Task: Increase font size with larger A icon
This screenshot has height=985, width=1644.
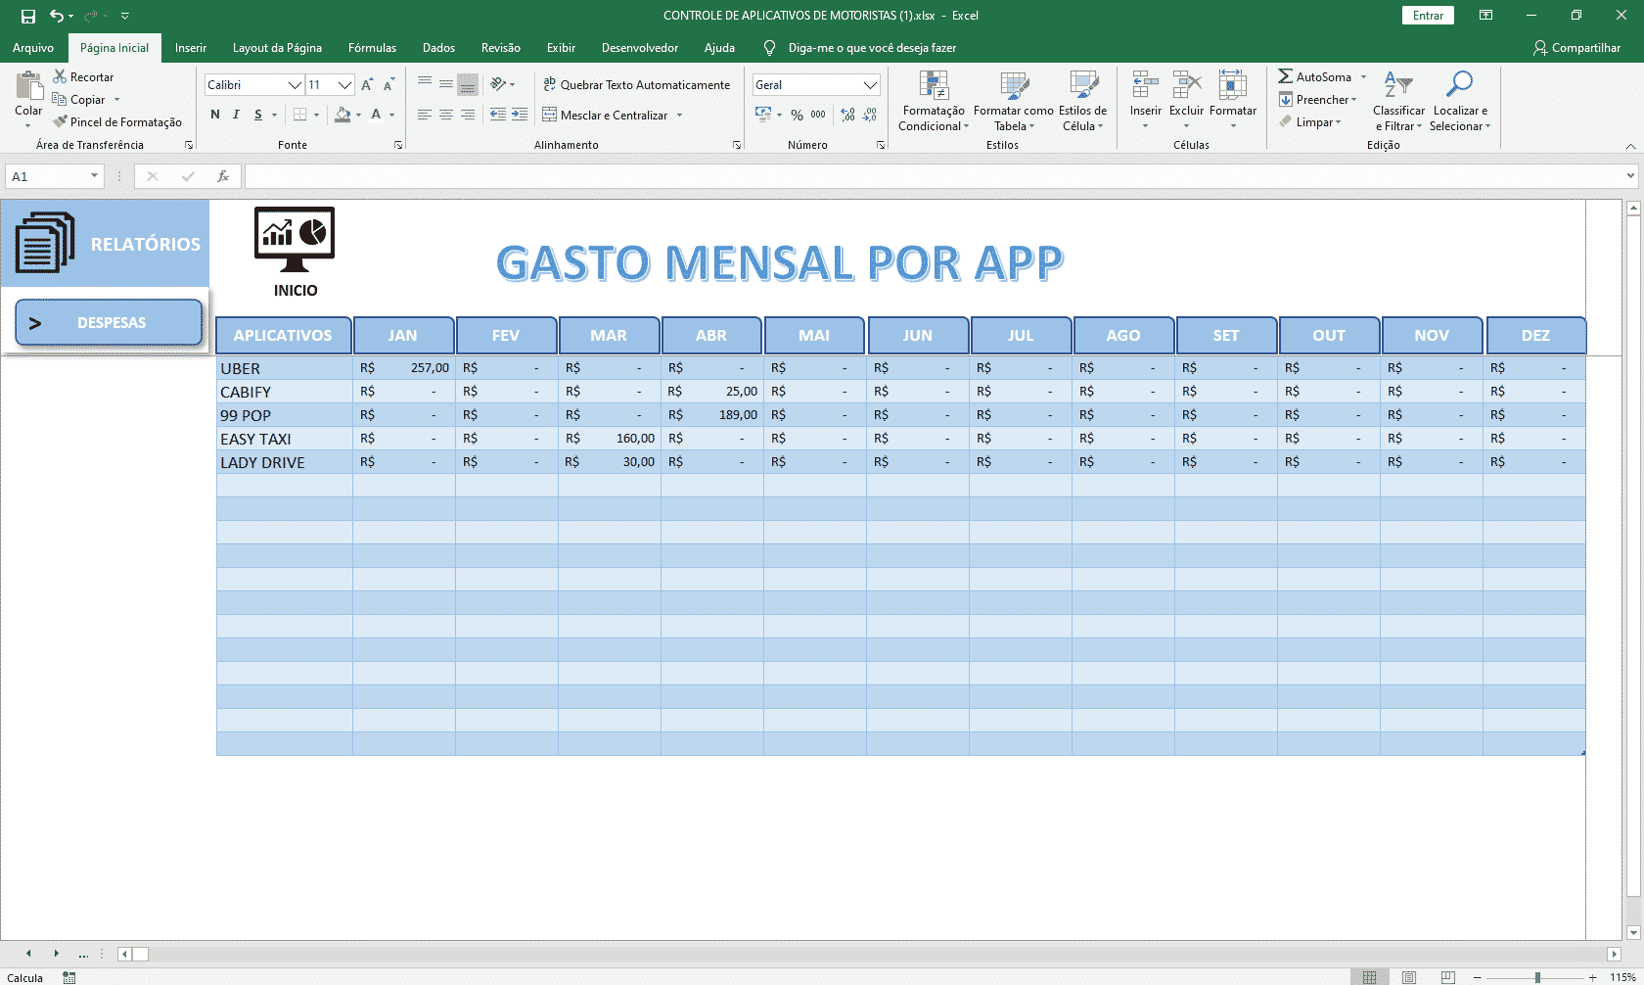Action: [367, 85]
